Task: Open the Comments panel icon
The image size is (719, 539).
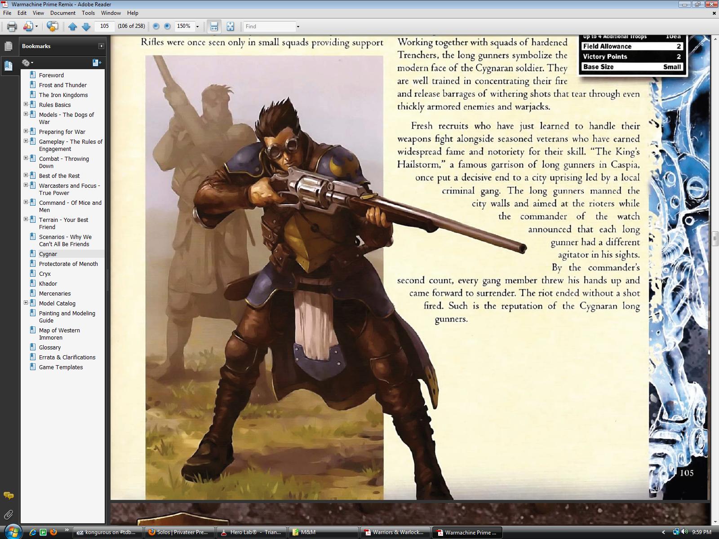Action: point(9,496)
